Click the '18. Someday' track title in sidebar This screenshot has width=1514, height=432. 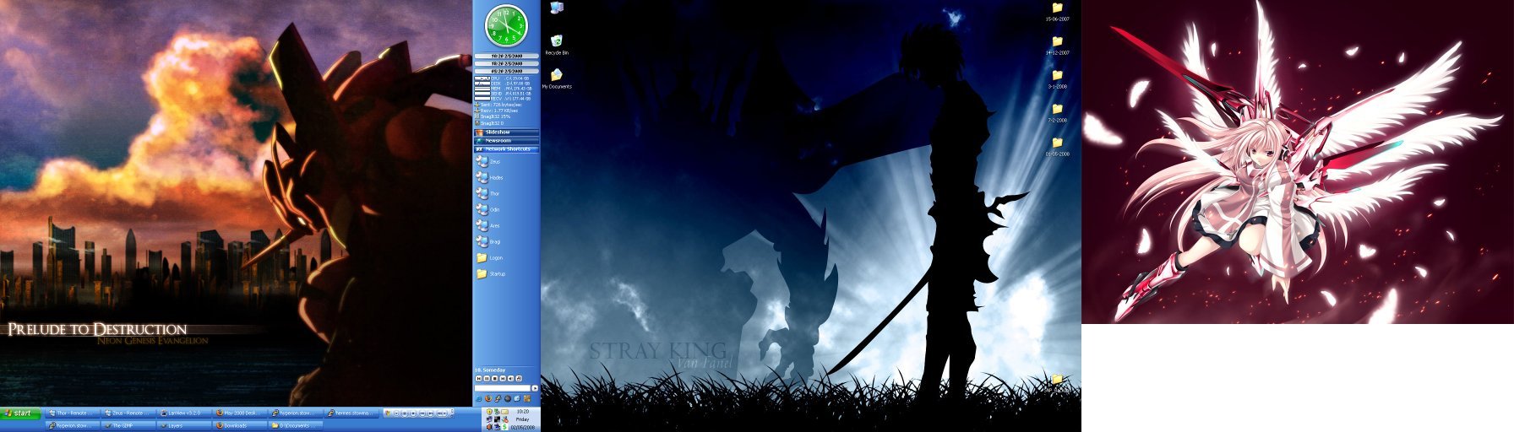pos(490,370)
